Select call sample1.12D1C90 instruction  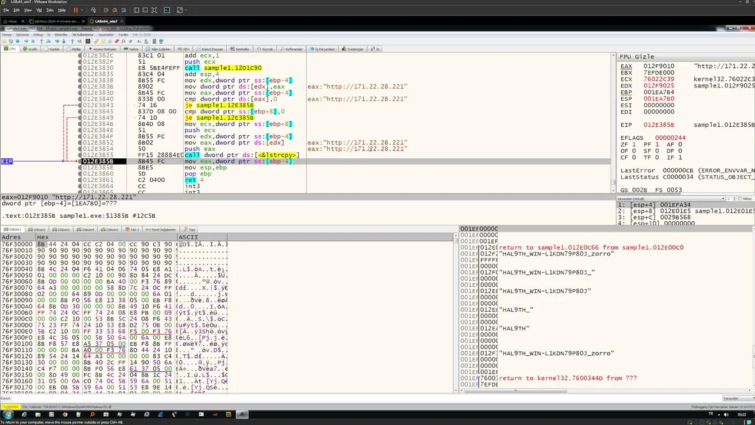[x=223, y=68]
